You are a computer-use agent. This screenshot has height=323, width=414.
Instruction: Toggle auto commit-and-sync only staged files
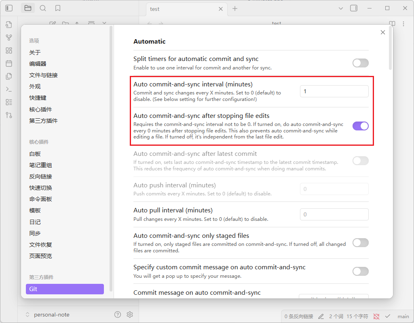[360, 243]
